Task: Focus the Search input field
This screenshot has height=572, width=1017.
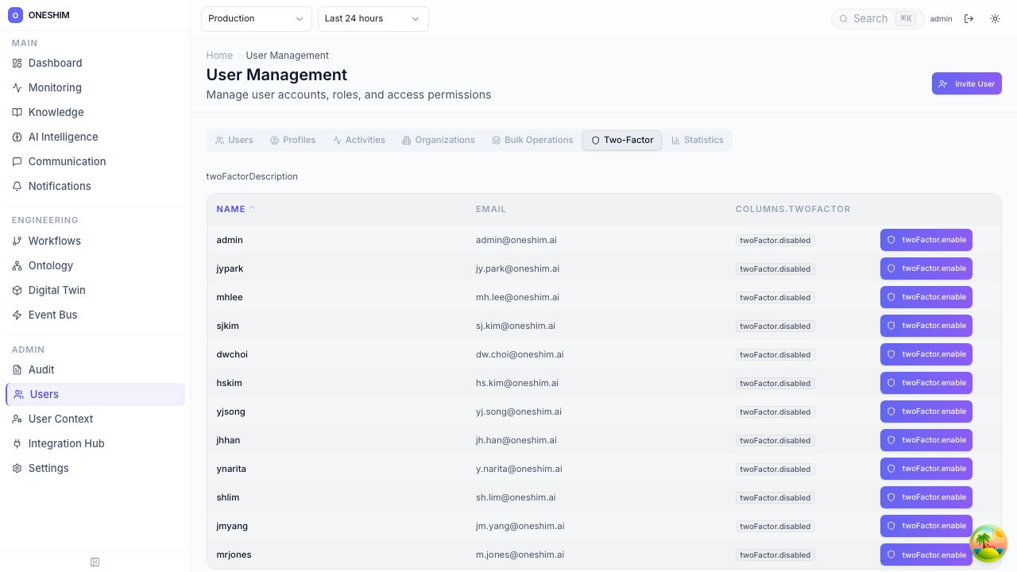Action: [872, 19]
